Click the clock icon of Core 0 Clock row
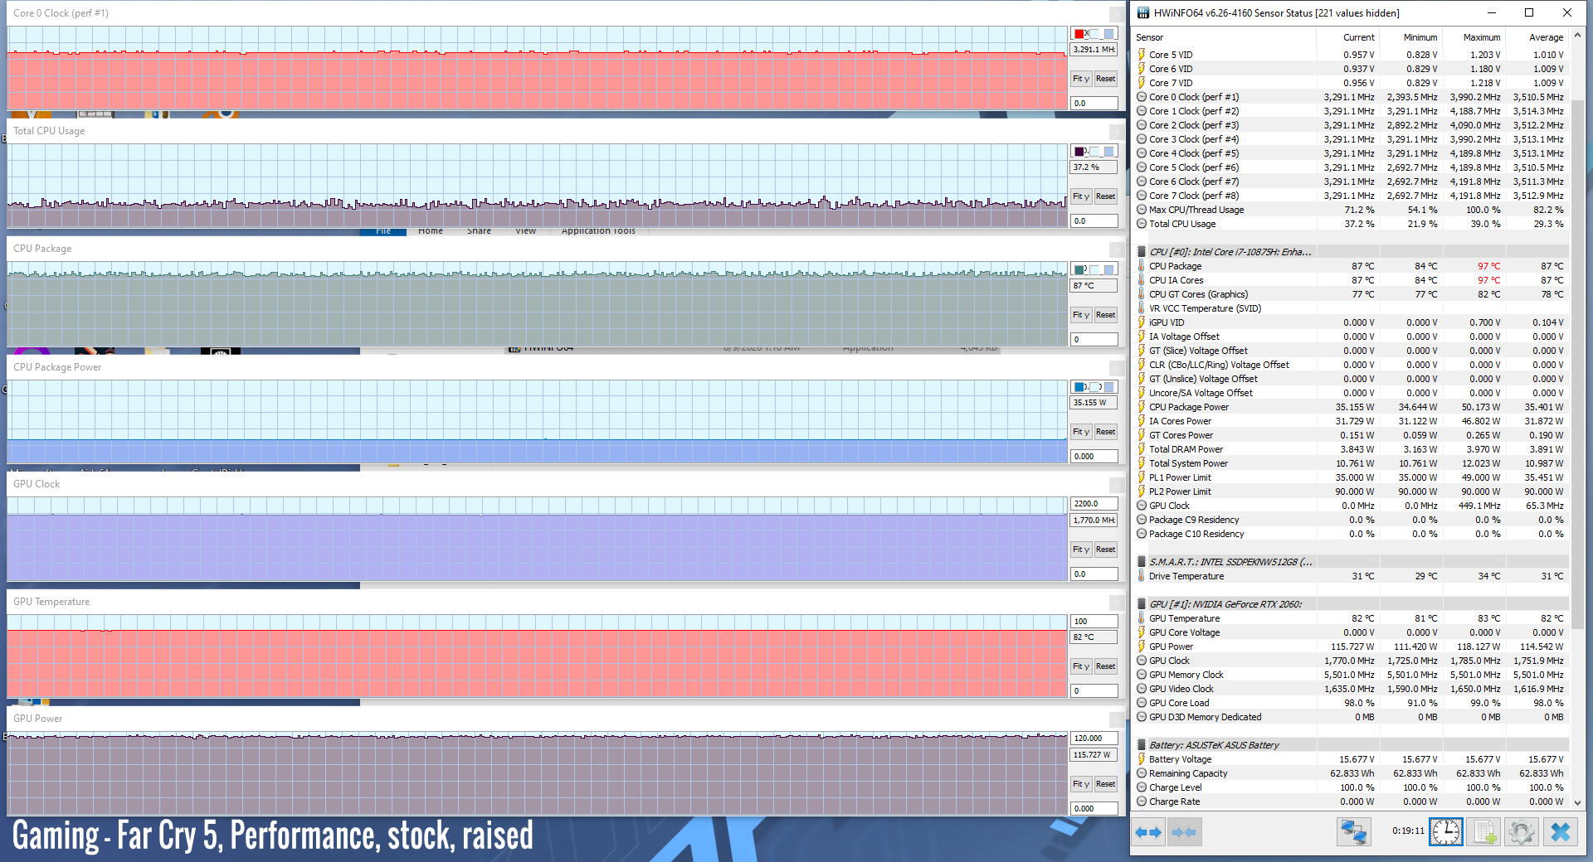The image size is (1593, 862). click(x=1142, y=97)
